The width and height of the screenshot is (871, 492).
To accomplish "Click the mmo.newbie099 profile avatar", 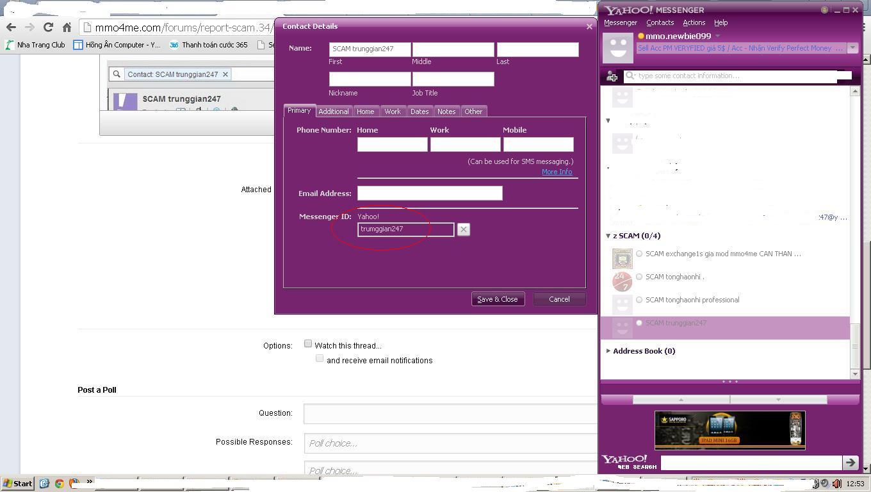I will 618,47.
